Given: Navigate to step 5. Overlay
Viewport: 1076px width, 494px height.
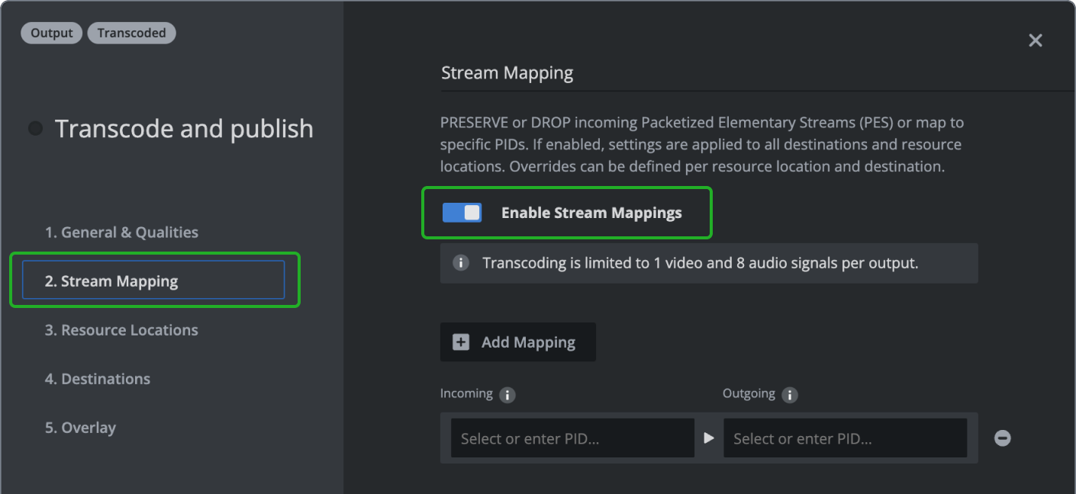Looking at the screenshot, I should coord(80,428).
